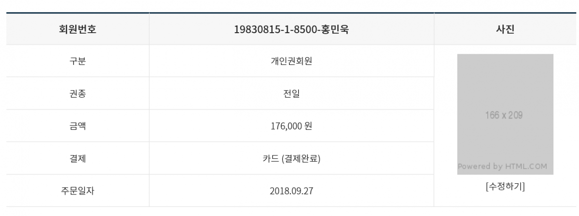
Task: Click the 개인권회원 value
Action: coord(291,61)
